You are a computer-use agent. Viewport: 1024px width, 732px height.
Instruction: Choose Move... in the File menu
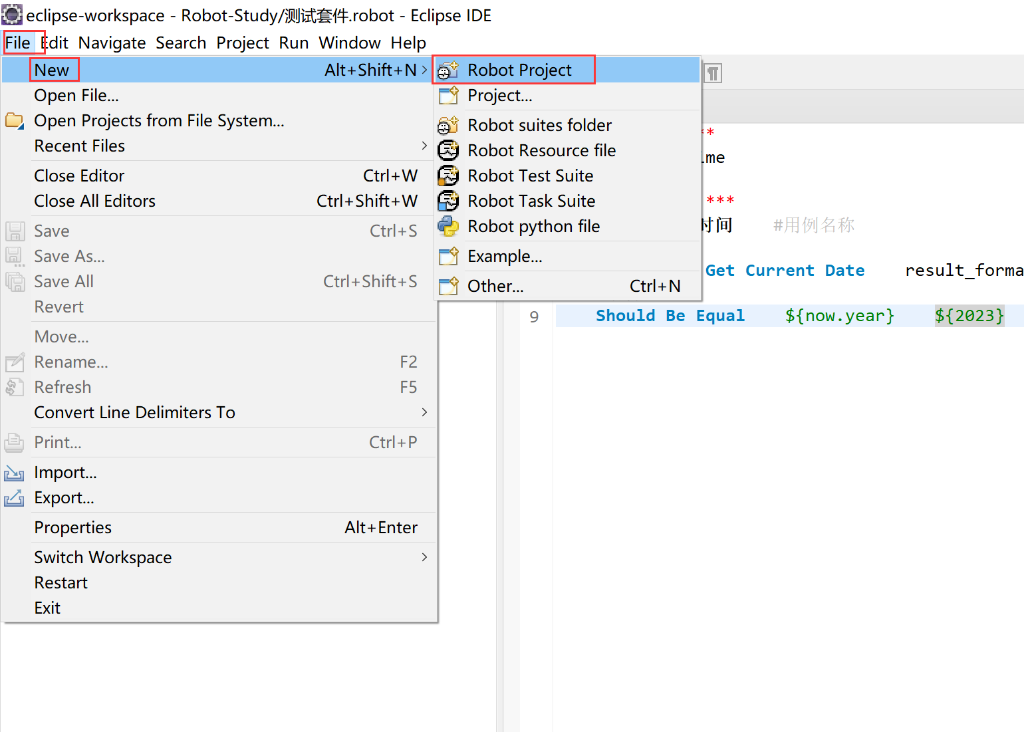[x=218, y=336]
